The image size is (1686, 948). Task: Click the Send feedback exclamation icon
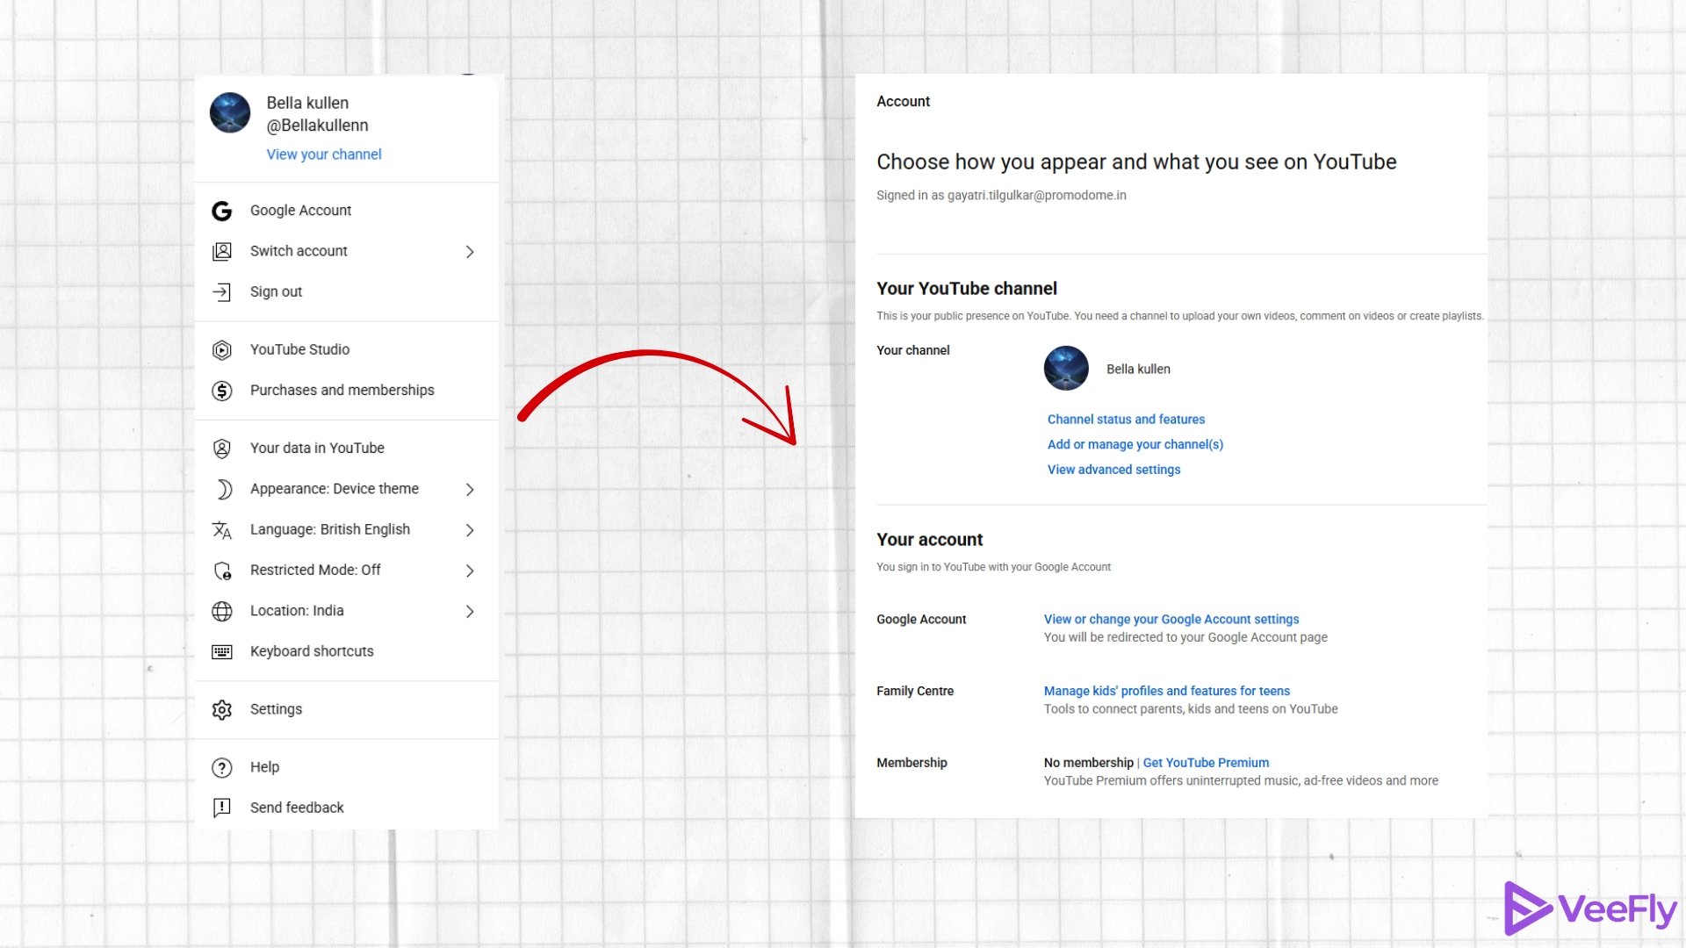pos(222,808)
